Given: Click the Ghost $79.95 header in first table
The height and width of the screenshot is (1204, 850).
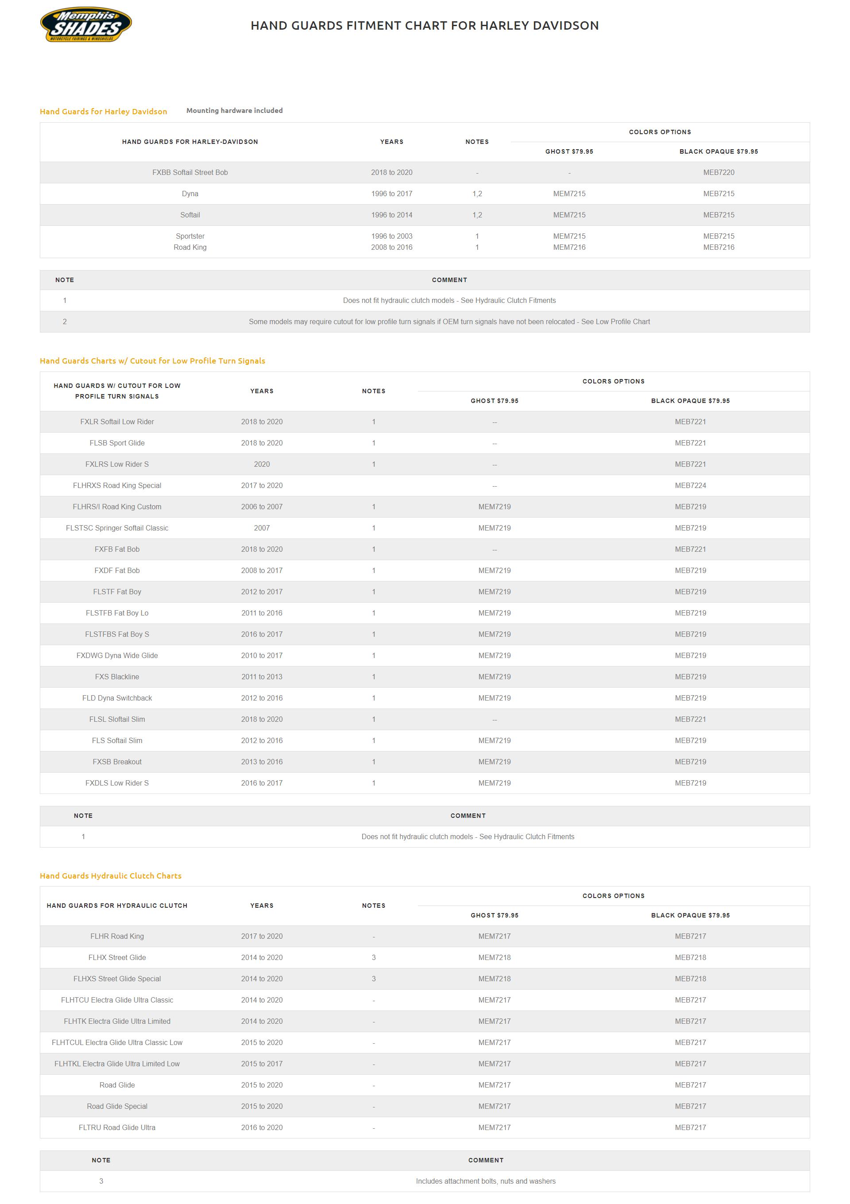Looking at the screenshot, I should pyautogui.click(x=569, y=151).
